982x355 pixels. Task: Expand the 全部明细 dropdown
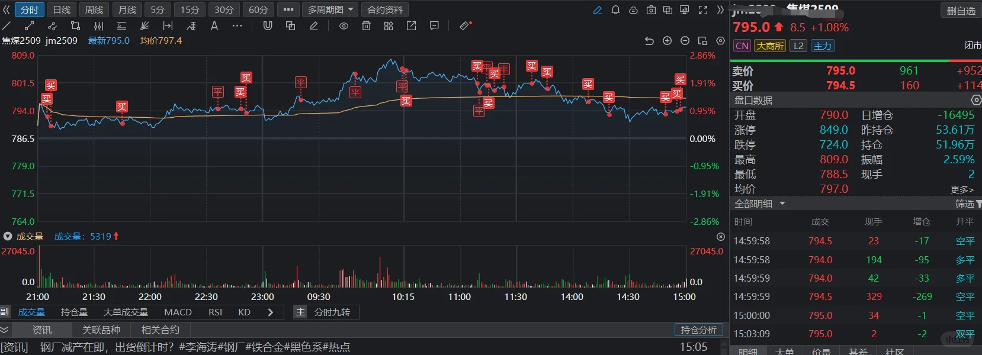pos(760,204)
